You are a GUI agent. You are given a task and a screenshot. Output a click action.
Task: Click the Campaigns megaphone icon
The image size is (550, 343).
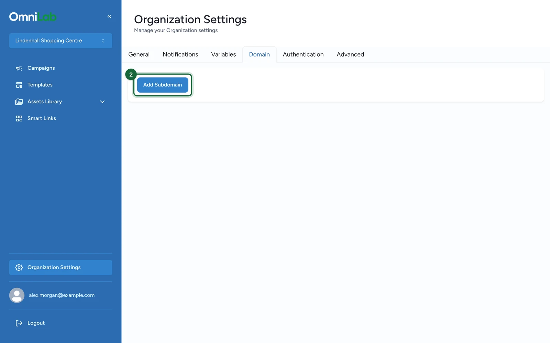pos(19,68)
